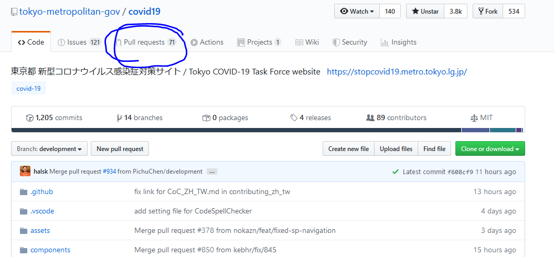This screenshot has width=554, height=257.
Task: Open the halsk author link
Action: 40,172
